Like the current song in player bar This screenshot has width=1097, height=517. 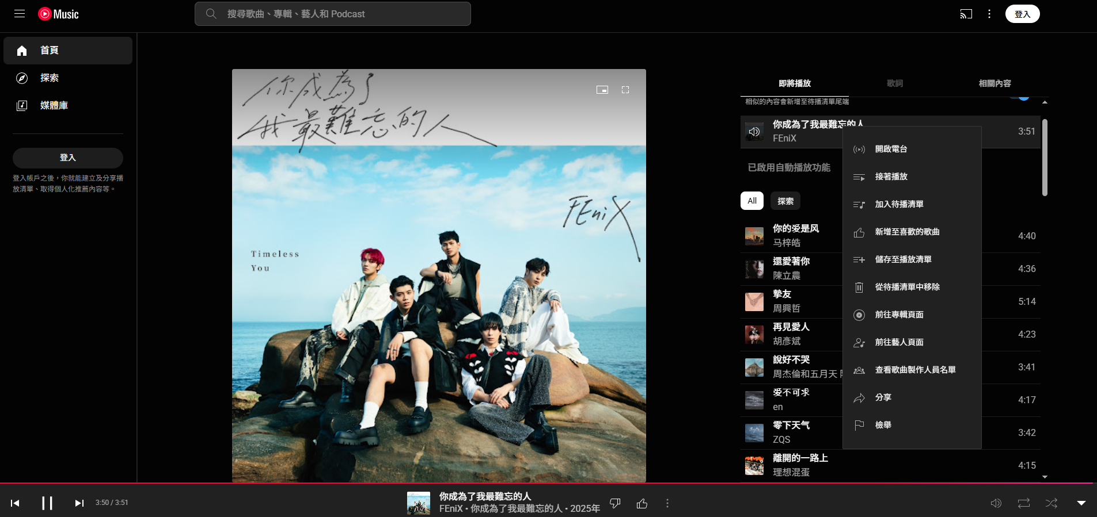[642, 504]
